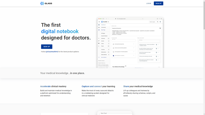Viewport: 205px width, 115px height.
Task: Select Community in the preview sidebar
Action: point(103,27)
